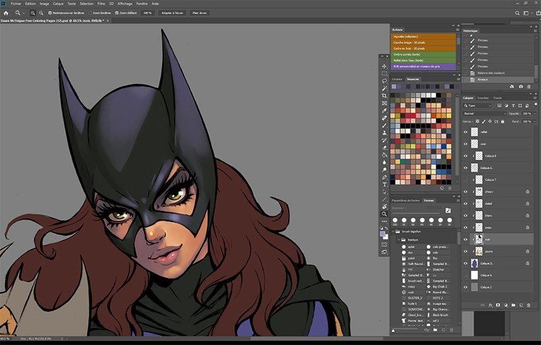Select the Paint Bucket tool

(384, 155)
